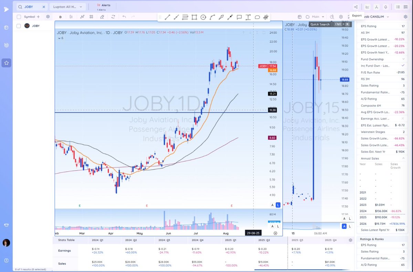Choose the rectangle drawing tool
The image size is (413, 272).
pyautogui.click(x=194, y=17)
